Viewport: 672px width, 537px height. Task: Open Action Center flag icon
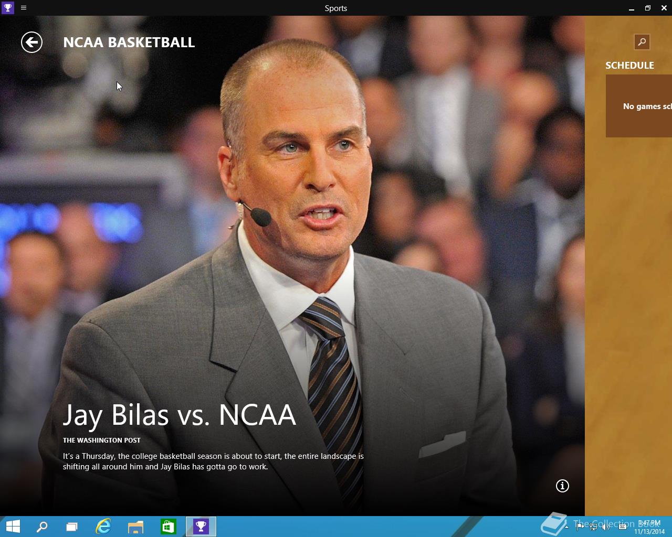pos(580,527)
